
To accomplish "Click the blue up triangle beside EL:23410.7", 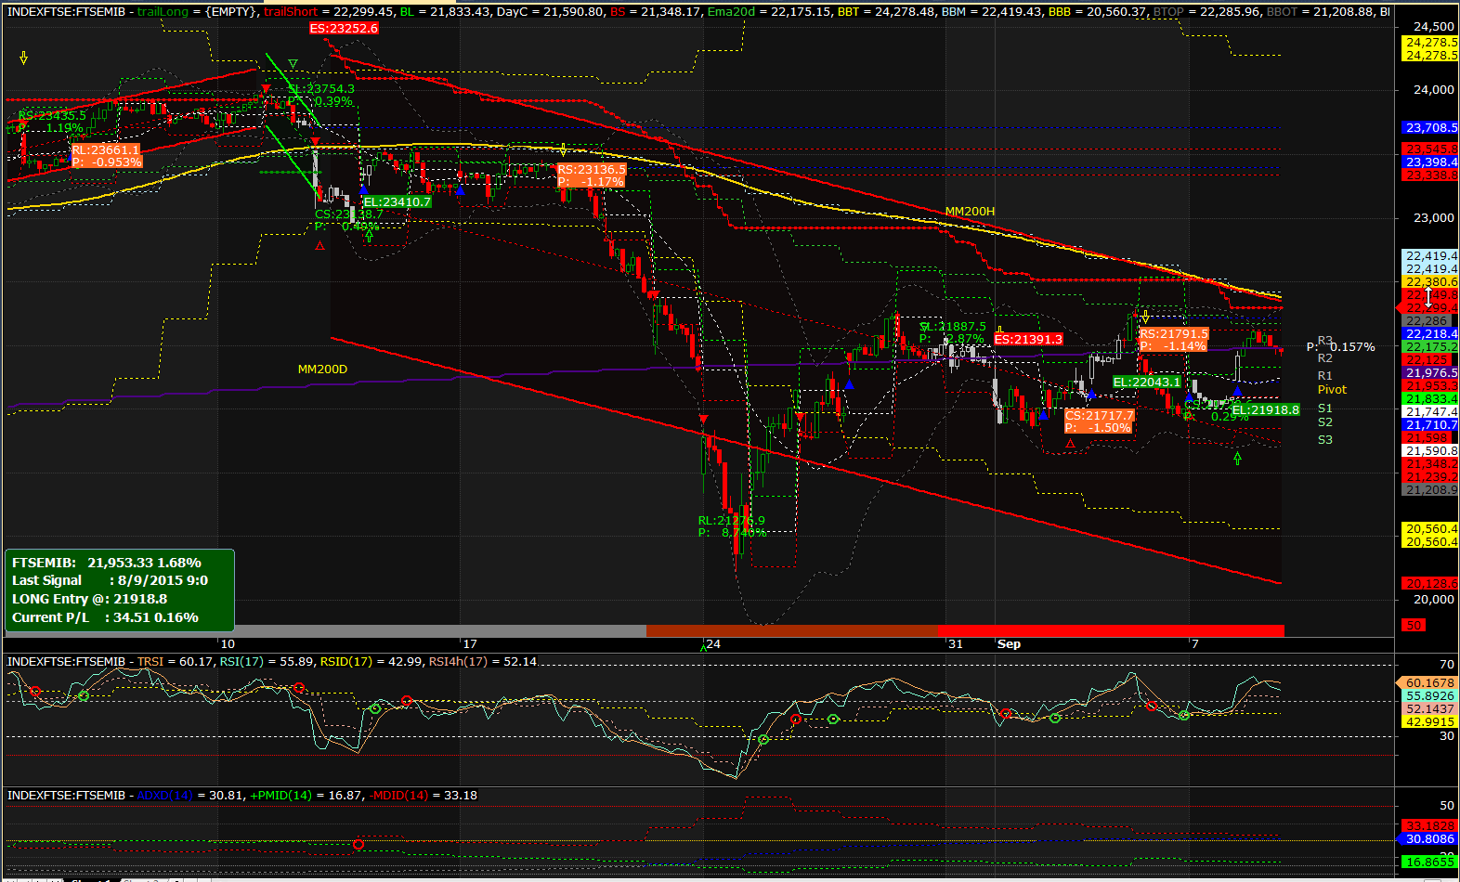I will (x=364, y=189).
